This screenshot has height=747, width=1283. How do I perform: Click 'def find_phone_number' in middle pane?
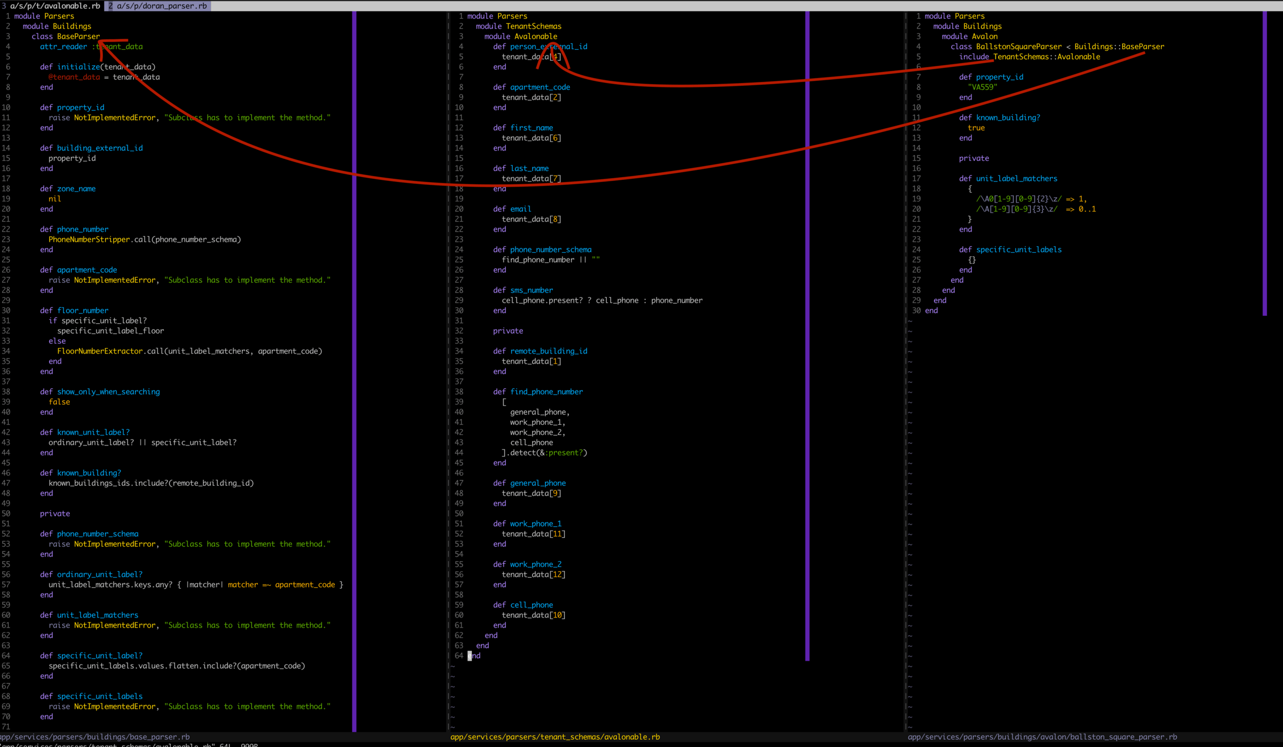pyautogui.click(x=546, y=392)
